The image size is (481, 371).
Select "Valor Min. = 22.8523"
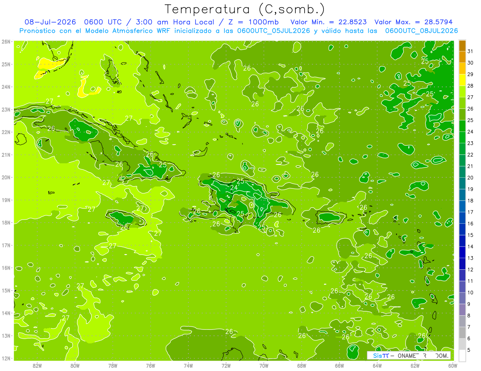click(x=329, y=22)
